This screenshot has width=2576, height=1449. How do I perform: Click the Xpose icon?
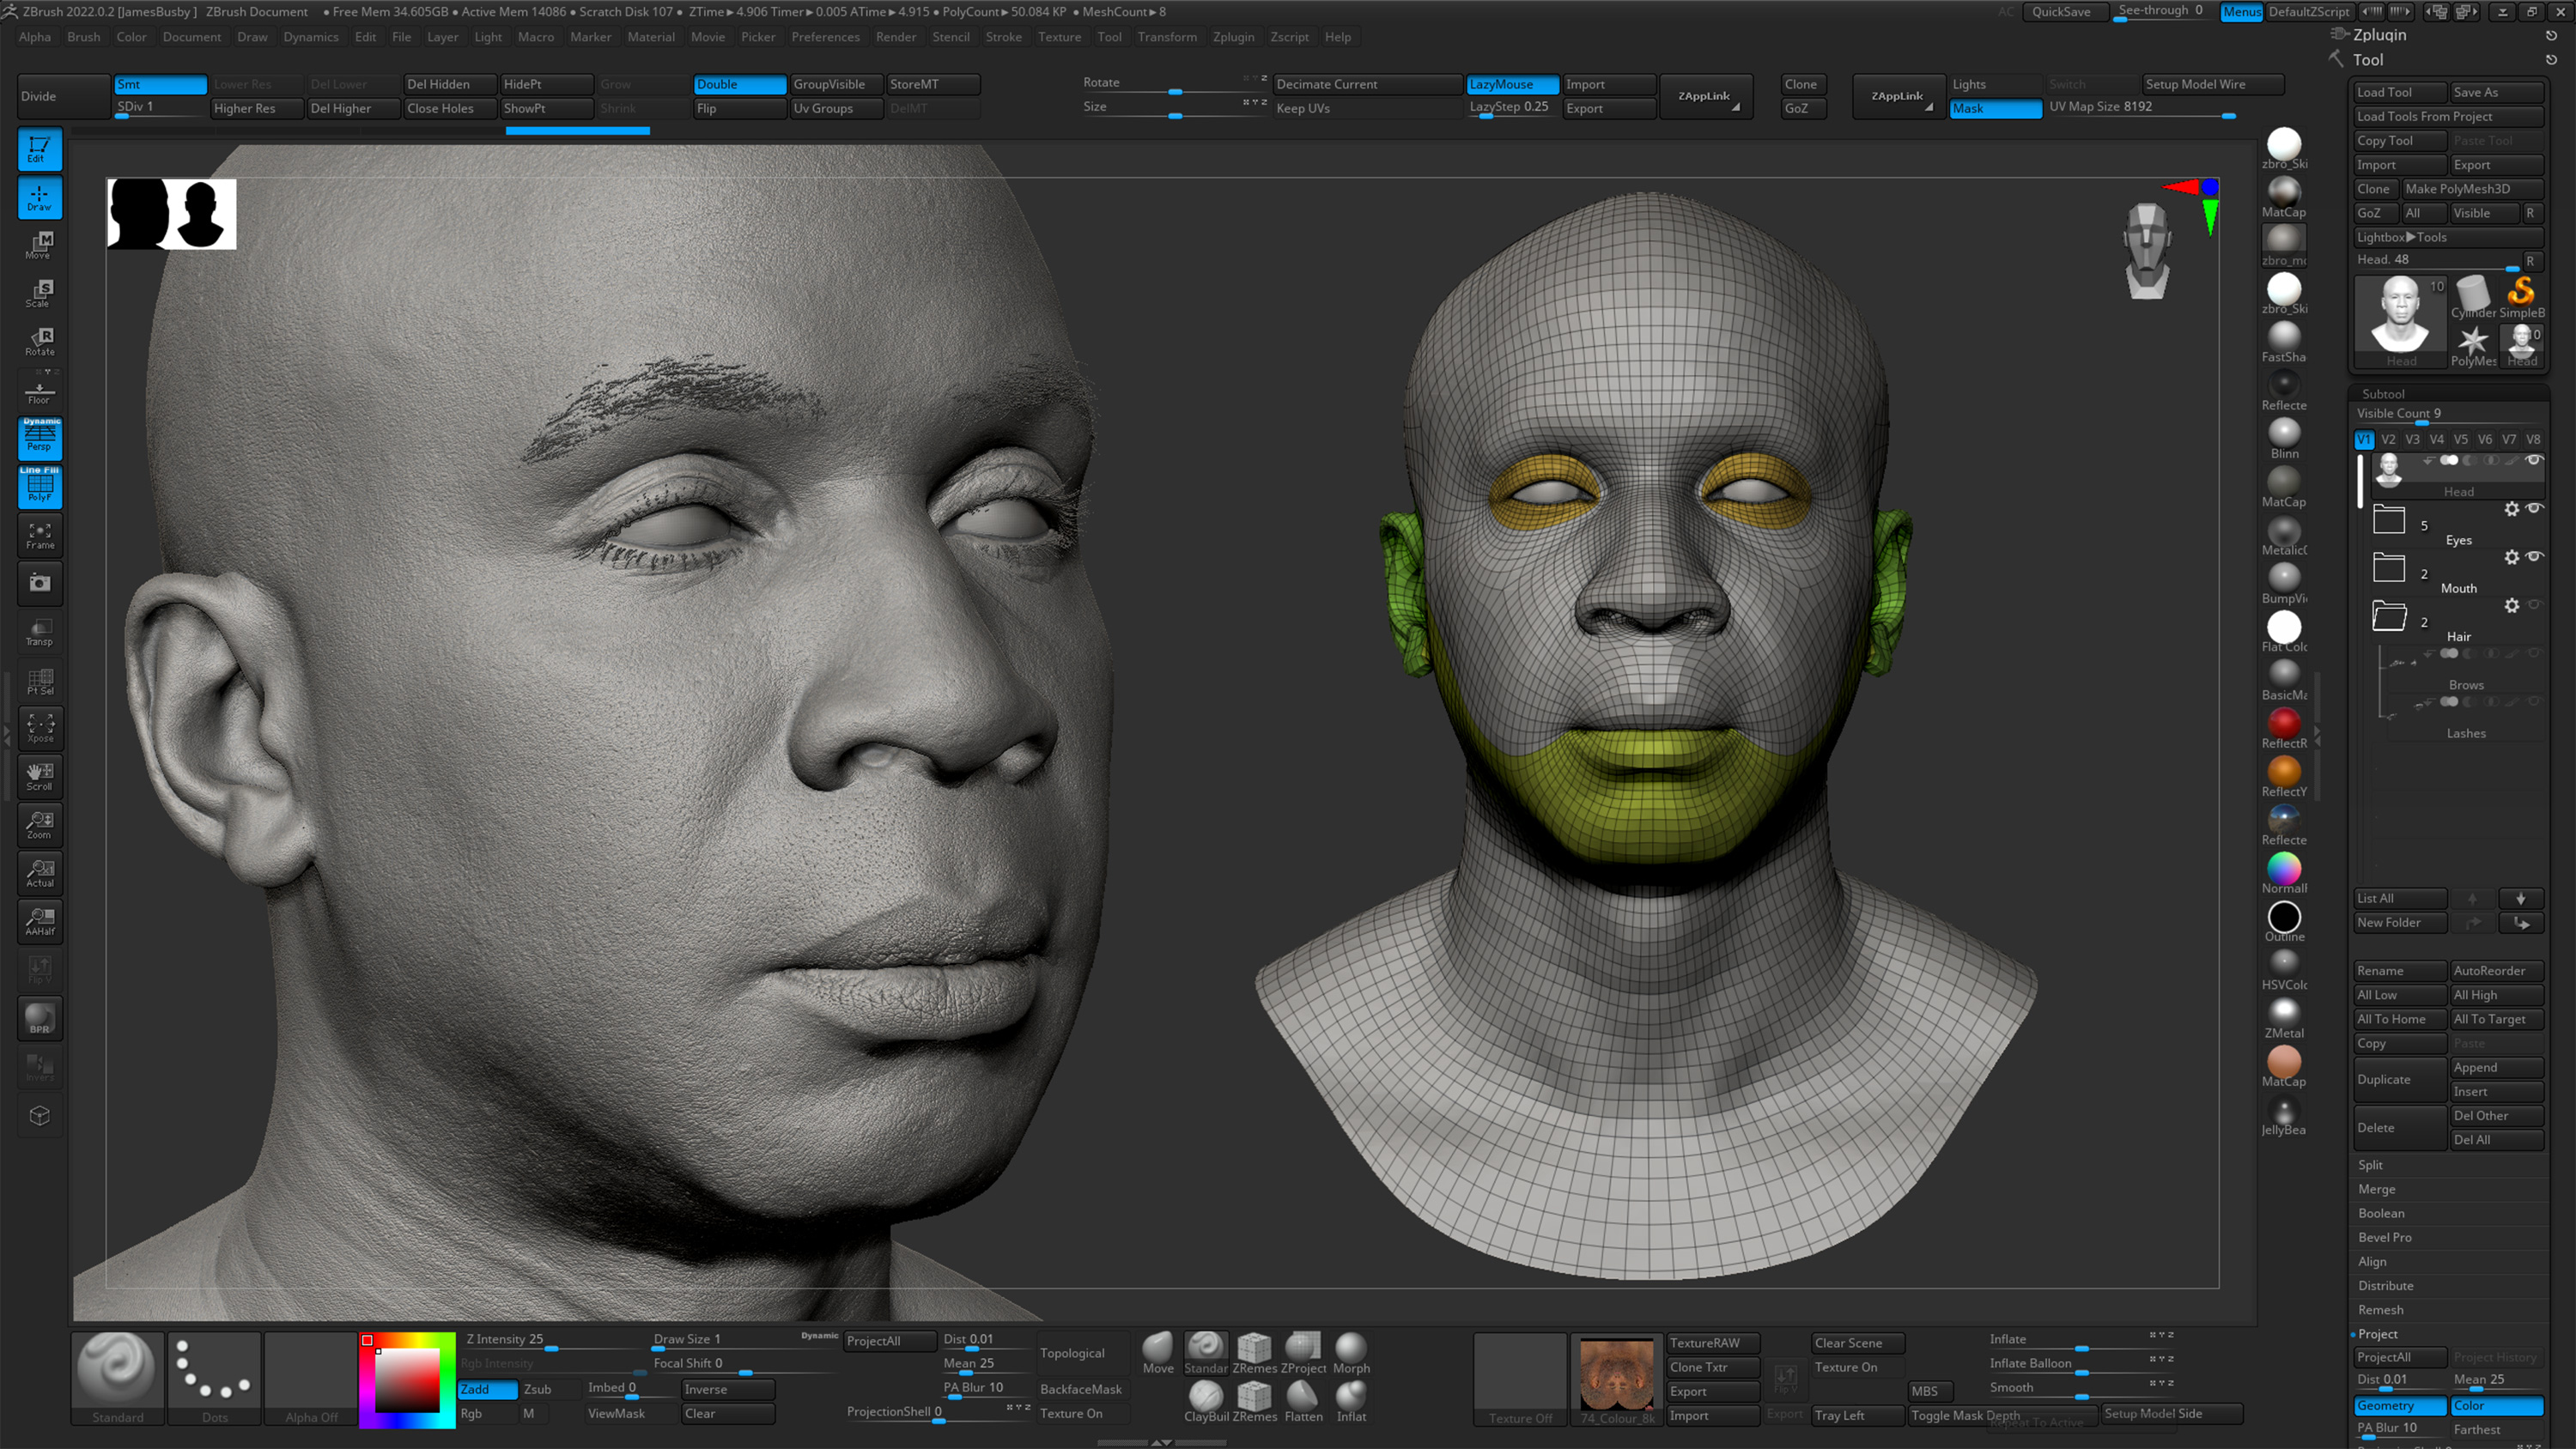pos(40,728)
